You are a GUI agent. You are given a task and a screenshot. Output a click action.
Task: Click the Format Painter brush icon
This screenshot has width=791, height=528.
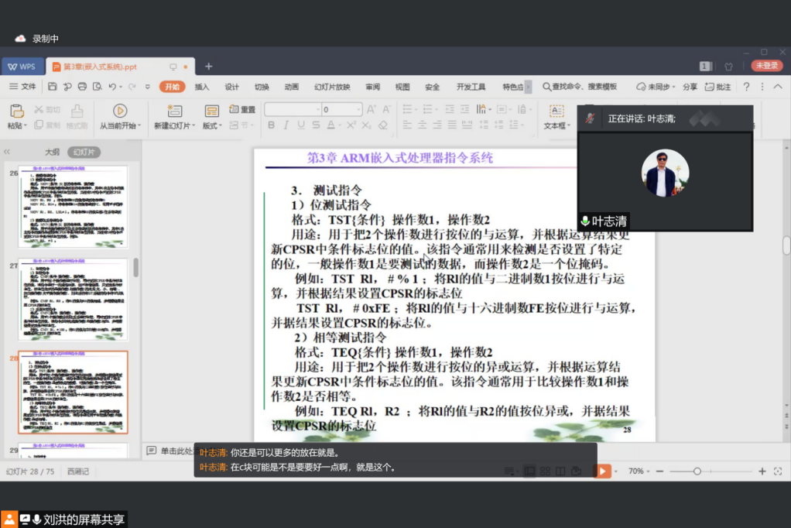pos(77,111)
